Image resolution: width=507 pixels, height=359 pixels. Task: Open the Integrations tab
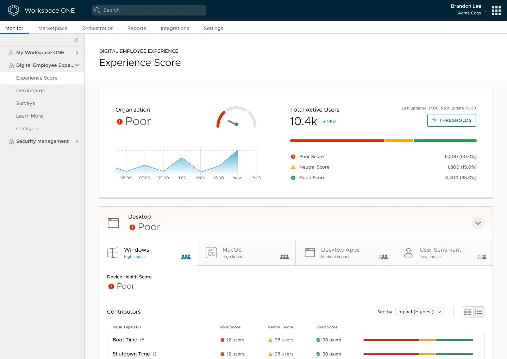175,28
